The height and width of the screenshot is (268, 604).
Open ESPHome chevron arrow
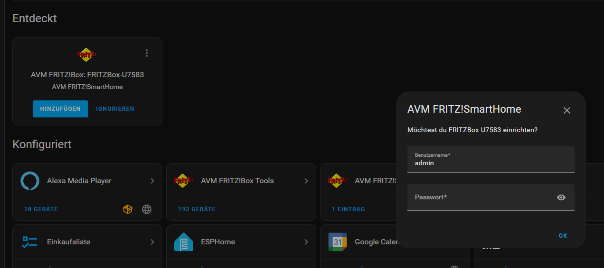(306, 242)
